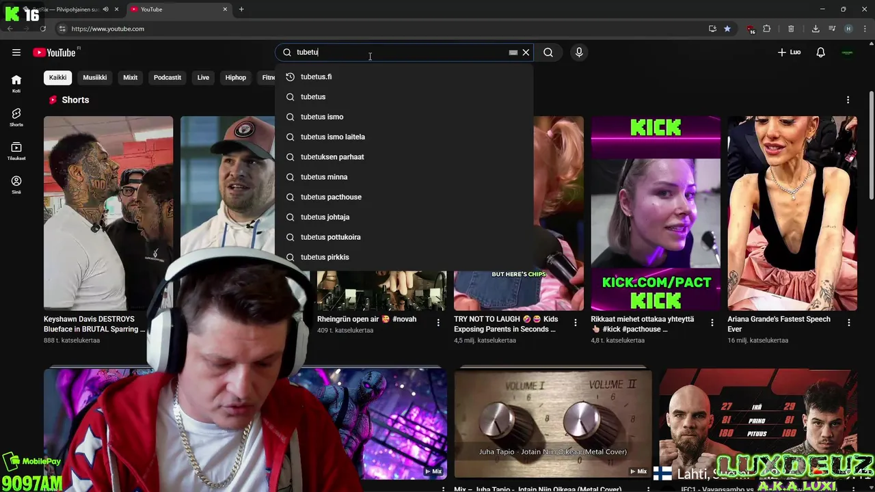Choose 'tubetus ismo laitela' suggestion
This screenshot has width=875, height=492.
(404, 137)
